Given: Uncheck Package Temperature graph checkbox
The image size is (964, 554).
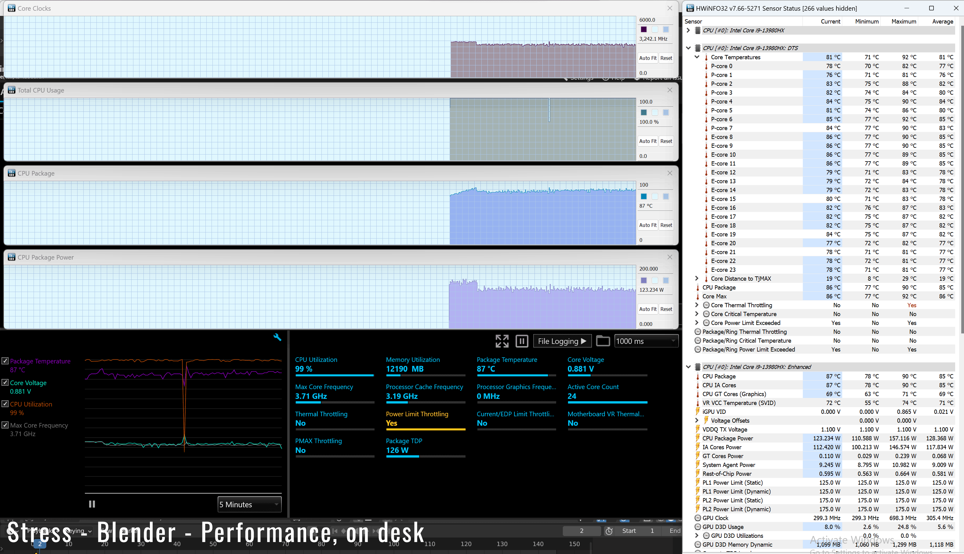Looking at the screenshot, I should pyautogui.click(x=5, y=361).
